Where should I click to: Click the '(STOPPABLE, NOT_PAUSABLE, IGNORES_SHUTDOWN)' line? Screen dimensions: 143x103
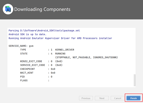pos(86,57)
